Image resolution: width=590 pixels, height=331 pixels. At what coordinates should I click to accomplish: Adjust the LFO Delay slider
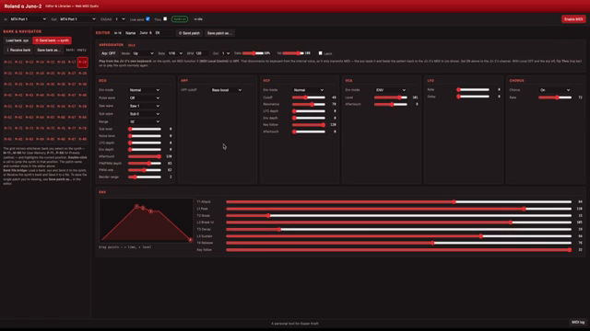click(473, 97)
